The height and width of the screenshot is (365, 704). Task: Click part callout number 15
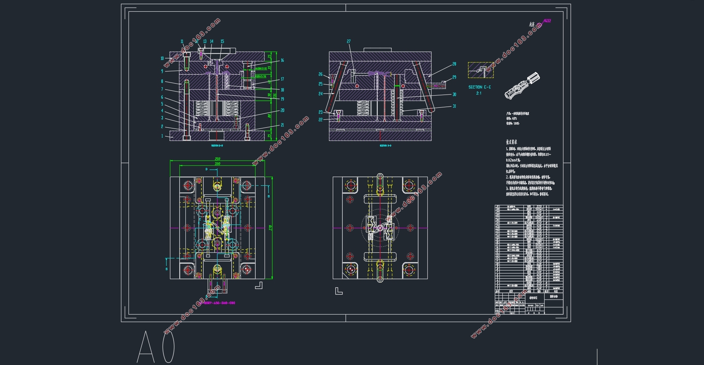click(222, 41)
